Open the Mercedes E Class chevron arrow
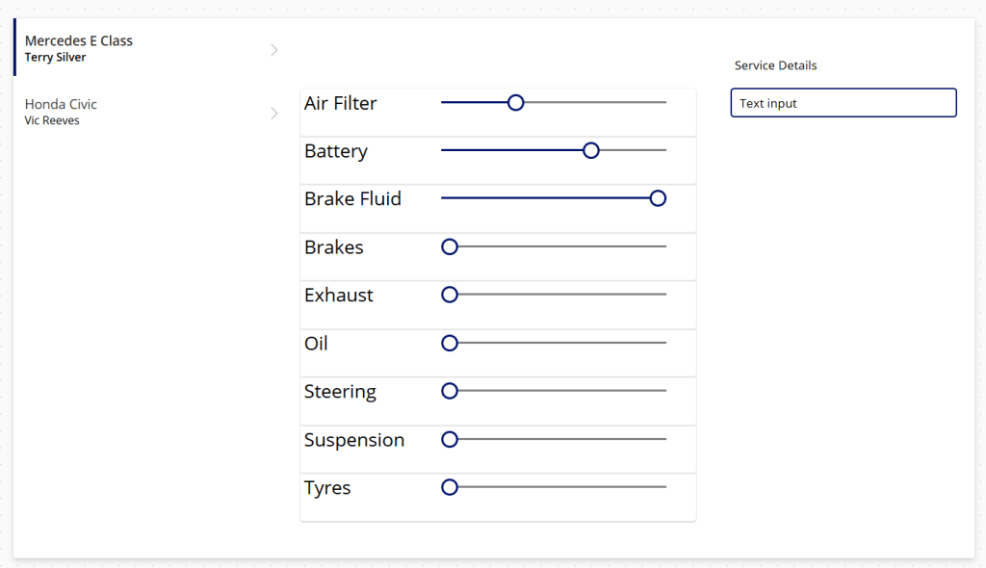The width and height of the screenshot is (986, 568). click(x=274, y=50)
